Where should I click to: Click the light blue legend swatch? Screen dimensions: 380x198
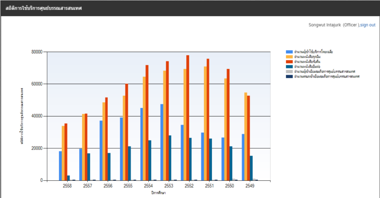click(289, 51)
